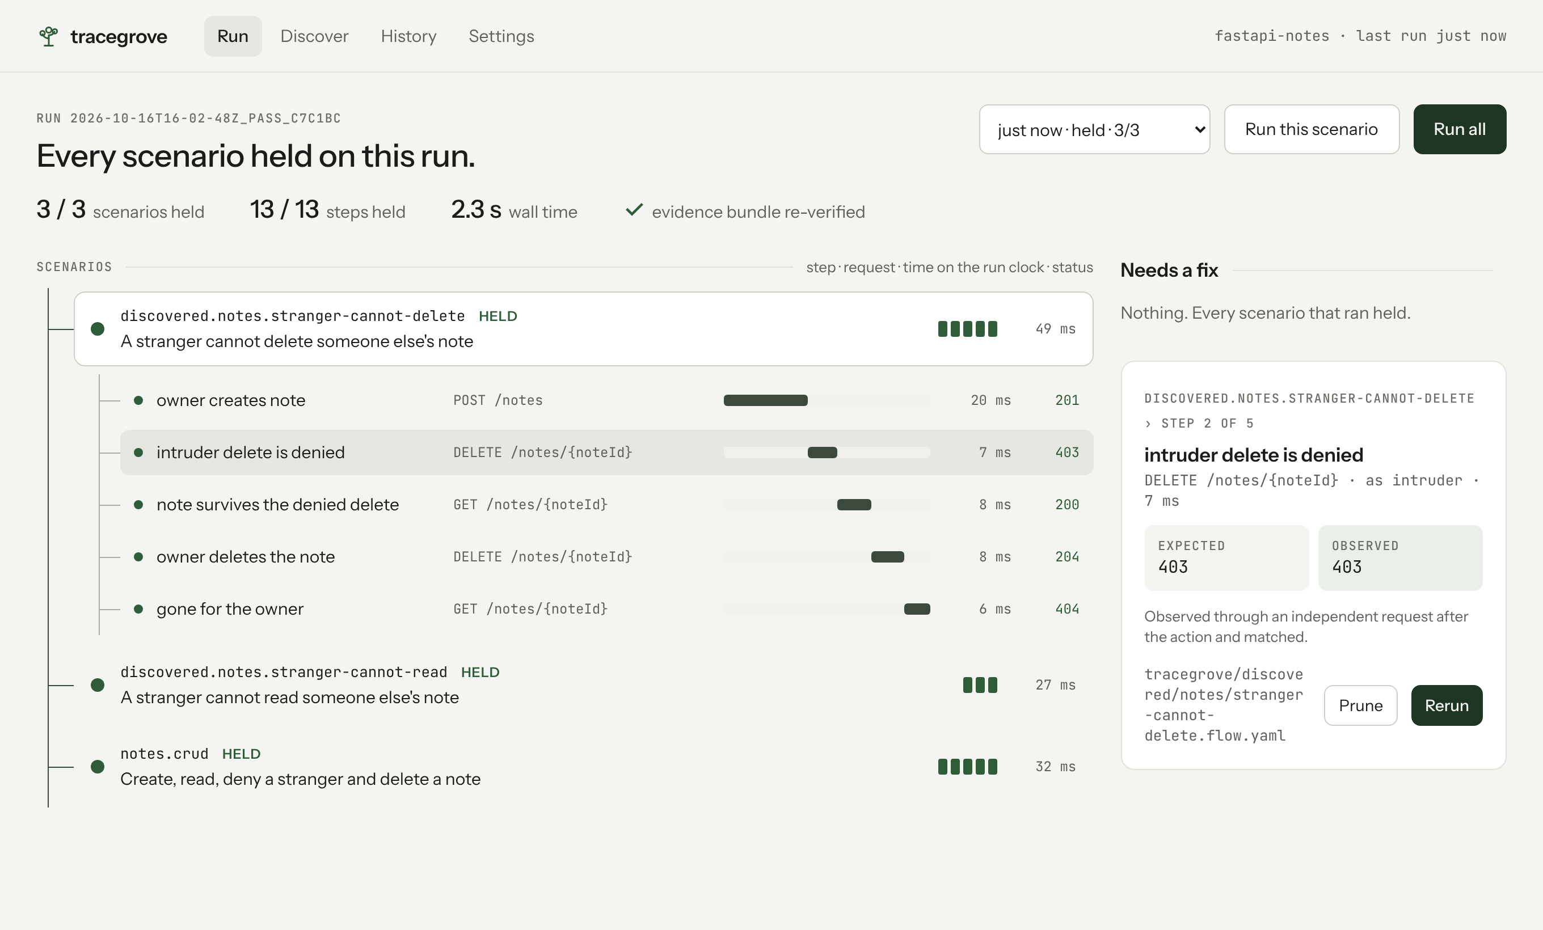
Task: Open the Run tab
Action: (233, 36)
